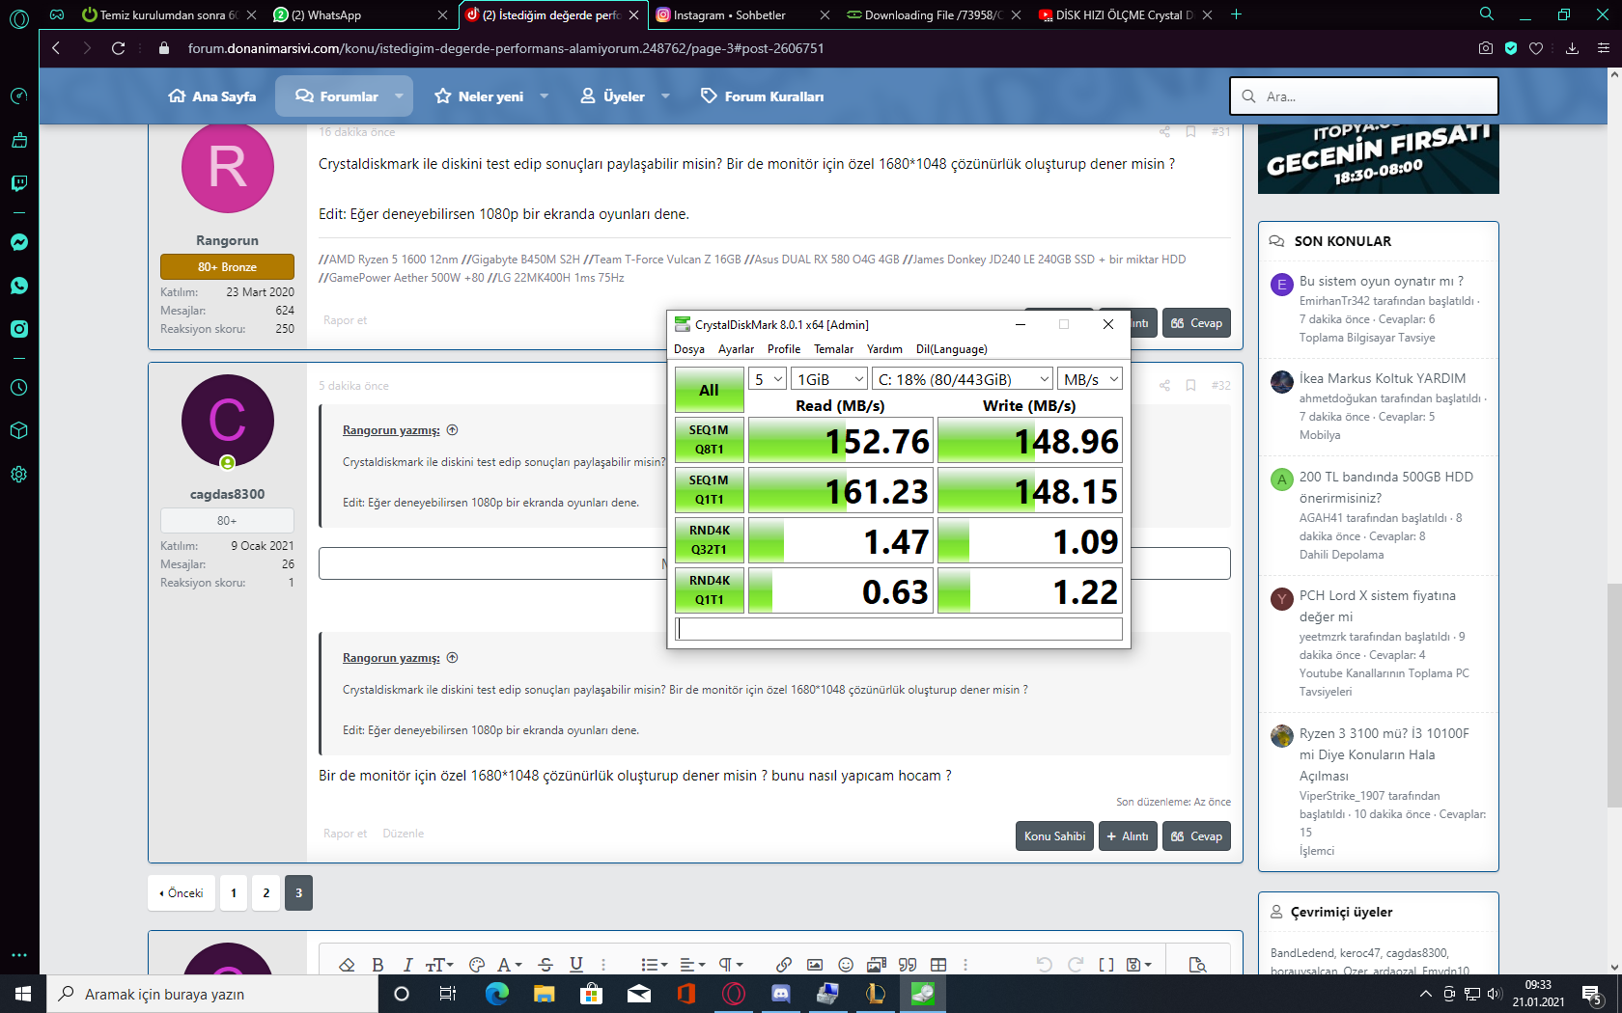Click the Cevap button on post #32
The image size is (1622, 1013).
click(x=1196, y=836)
